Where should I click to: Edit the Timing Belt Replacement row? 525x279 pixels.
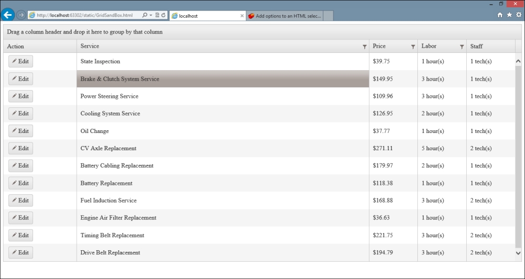coord(21,235)
